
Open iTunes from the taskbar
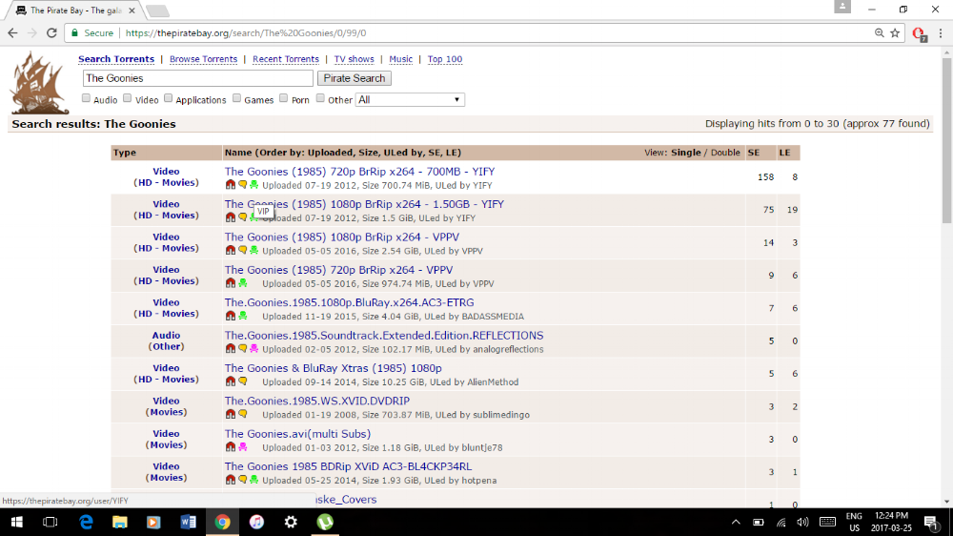click(256, 522)
